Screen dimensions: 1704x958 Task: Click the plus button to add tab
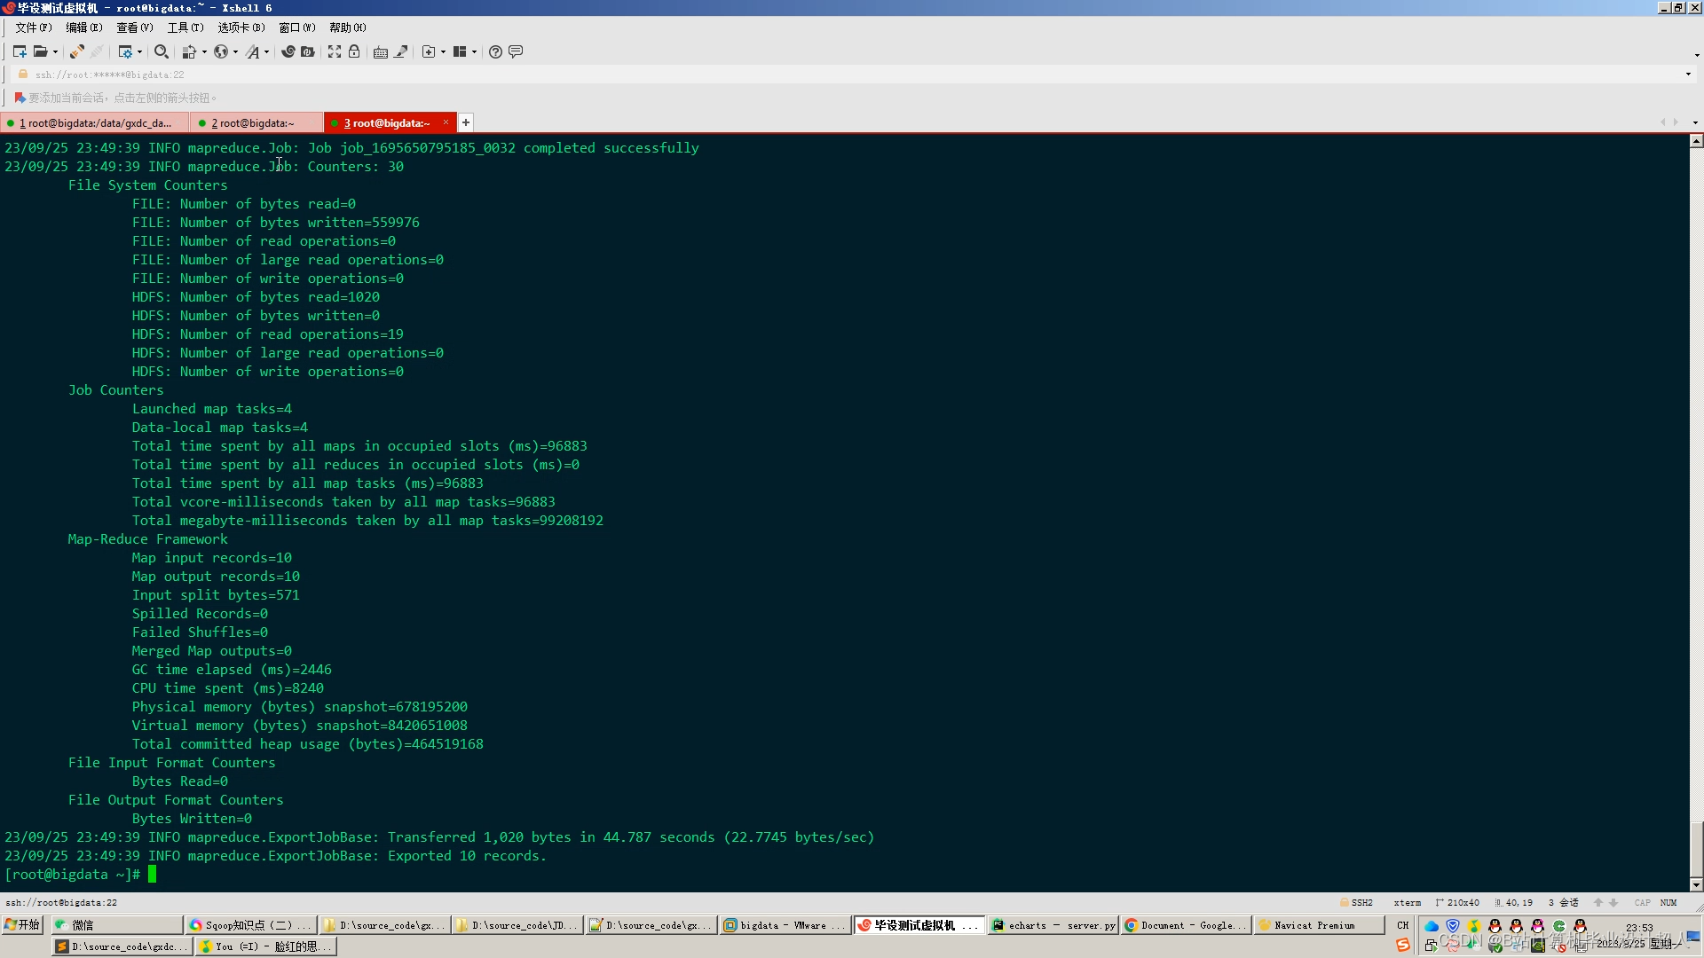(466, 122)
